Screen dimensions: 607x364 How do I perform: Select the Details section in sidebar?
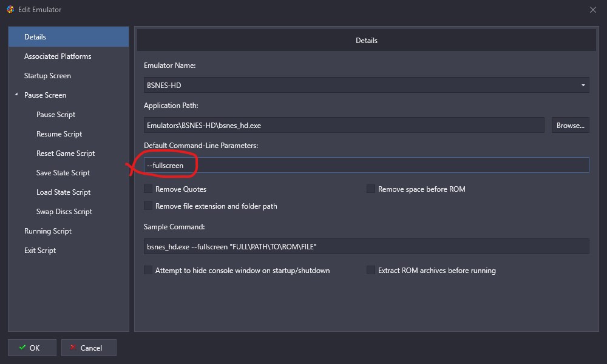[69, 37]
